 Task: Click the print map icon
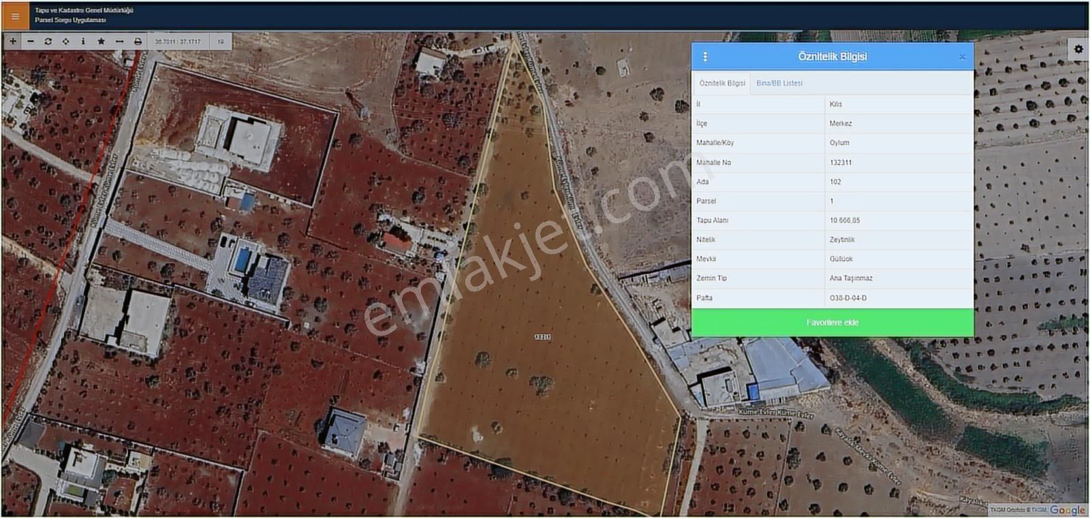pyautogui.click(x=138, y=42)
